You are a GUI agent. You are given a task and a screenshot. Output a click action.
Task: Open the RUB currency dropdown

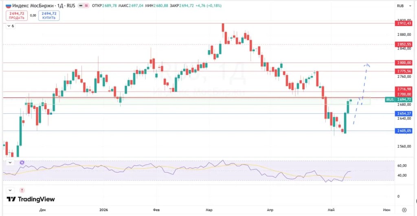404,6
